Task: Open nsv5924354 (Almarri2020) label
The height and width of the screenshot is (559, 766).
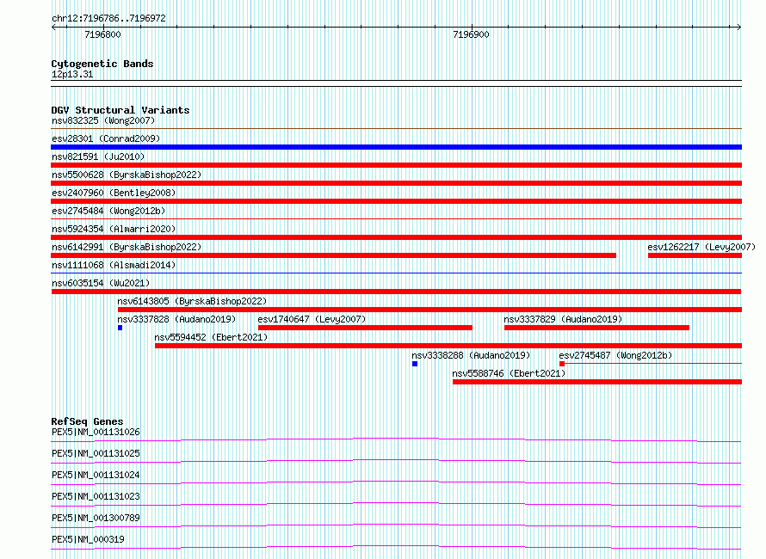Action: [114, 229]
